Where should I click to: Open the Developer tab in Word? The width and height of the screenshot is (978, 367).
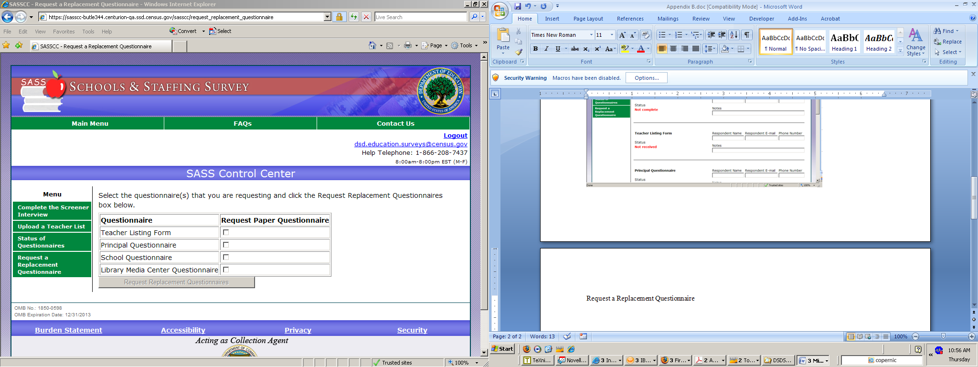pyautogui.click(x=762, y=19)
